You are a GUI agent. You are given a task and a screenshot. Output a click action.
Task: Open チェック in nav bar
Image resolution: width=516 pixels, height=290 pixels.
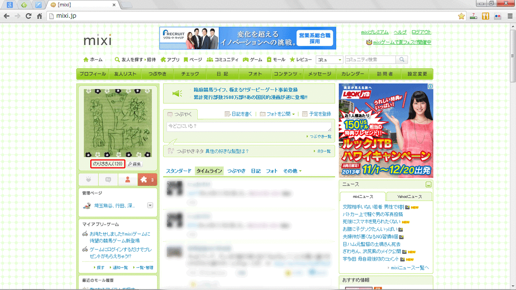pos(190,74)
